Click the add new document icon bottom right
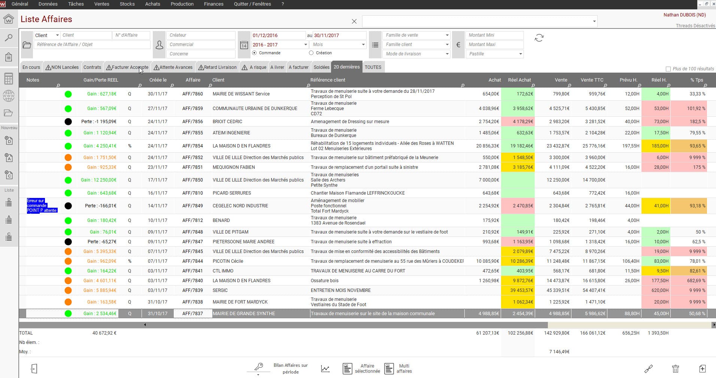Image resolution: width=716 pixels, height=378 pixels. click(x=703, y=369)
